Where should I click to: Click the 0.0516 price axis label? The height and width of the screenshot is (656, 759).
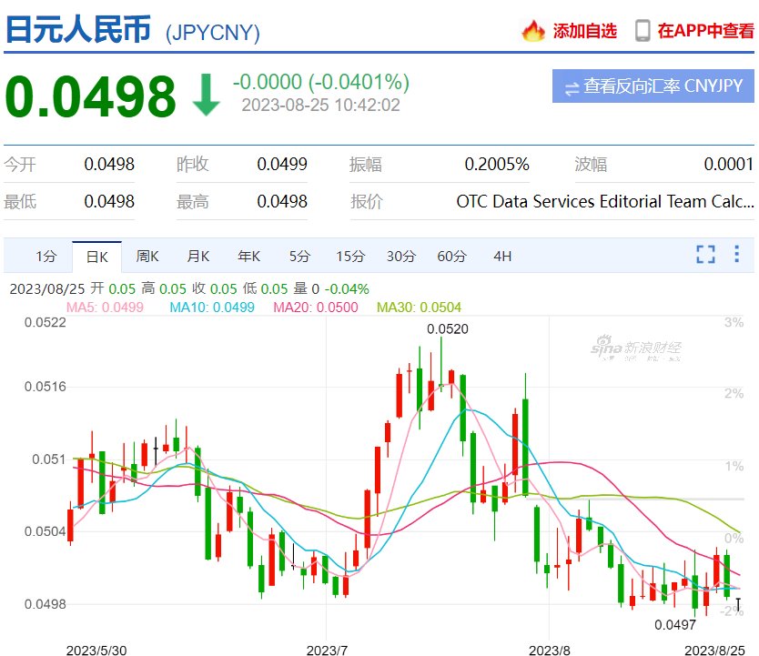pyautogui.click(x=45, y=387)
